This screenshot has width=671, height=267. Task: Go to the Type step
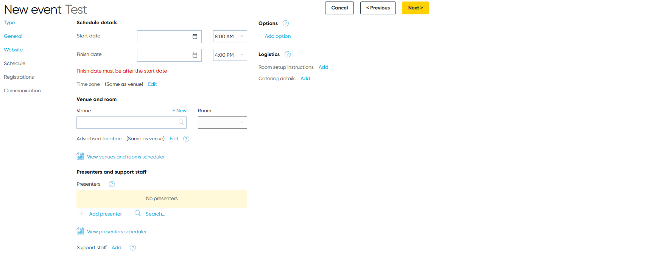click(x=9, y=23)
